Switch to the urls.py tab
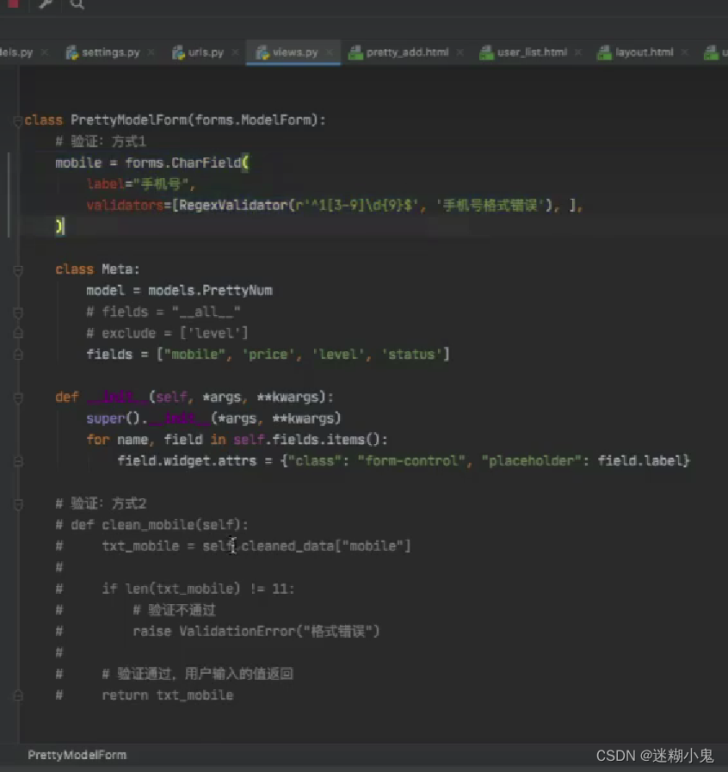Image resolution: width=728 pixels, height=772 pixels. (206, 52)
